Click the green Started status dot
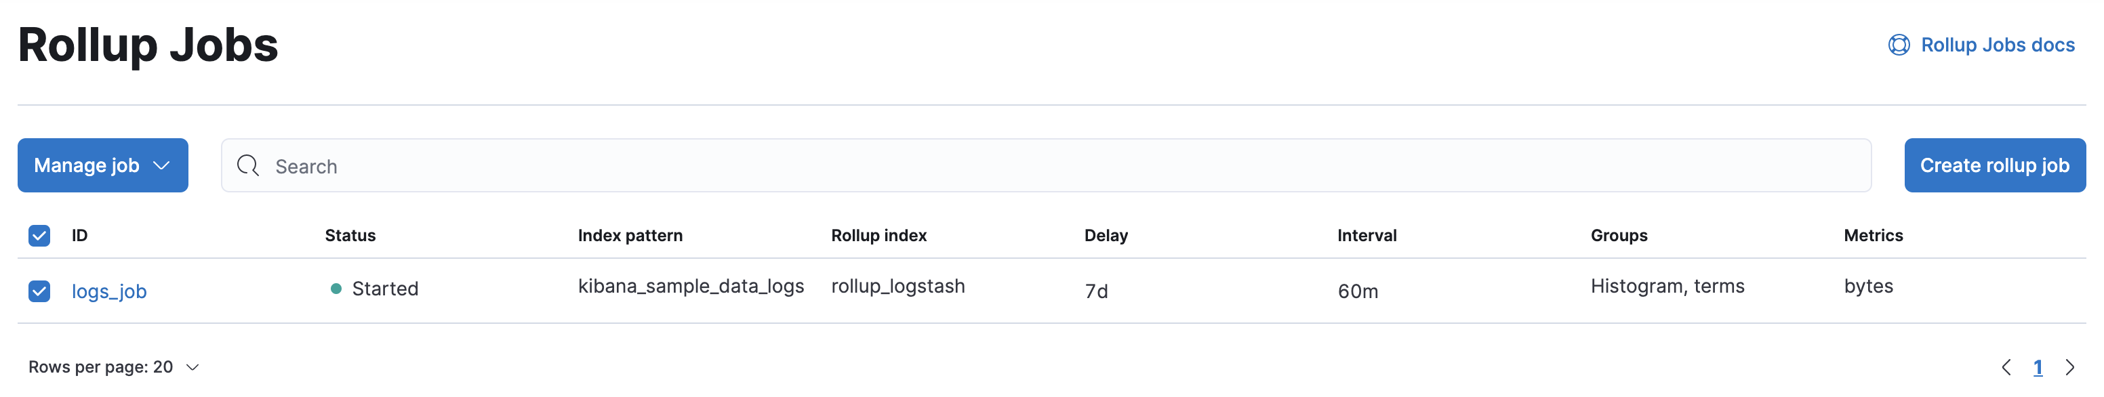 pyautogui.click(x=336, y=289)
